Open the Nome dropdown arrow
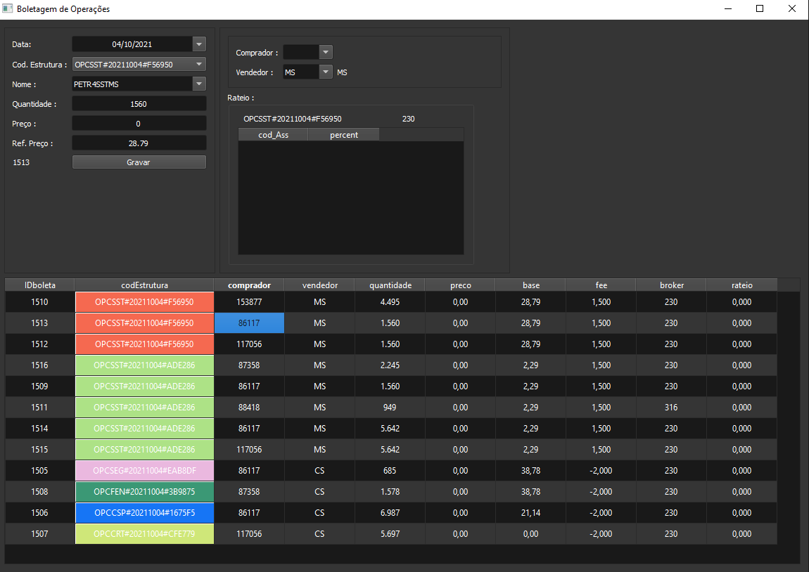 point(199,84)
